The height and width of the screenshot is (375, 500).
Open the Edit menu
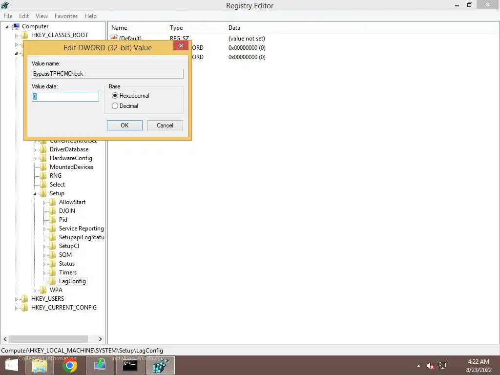tap(24, 16)
